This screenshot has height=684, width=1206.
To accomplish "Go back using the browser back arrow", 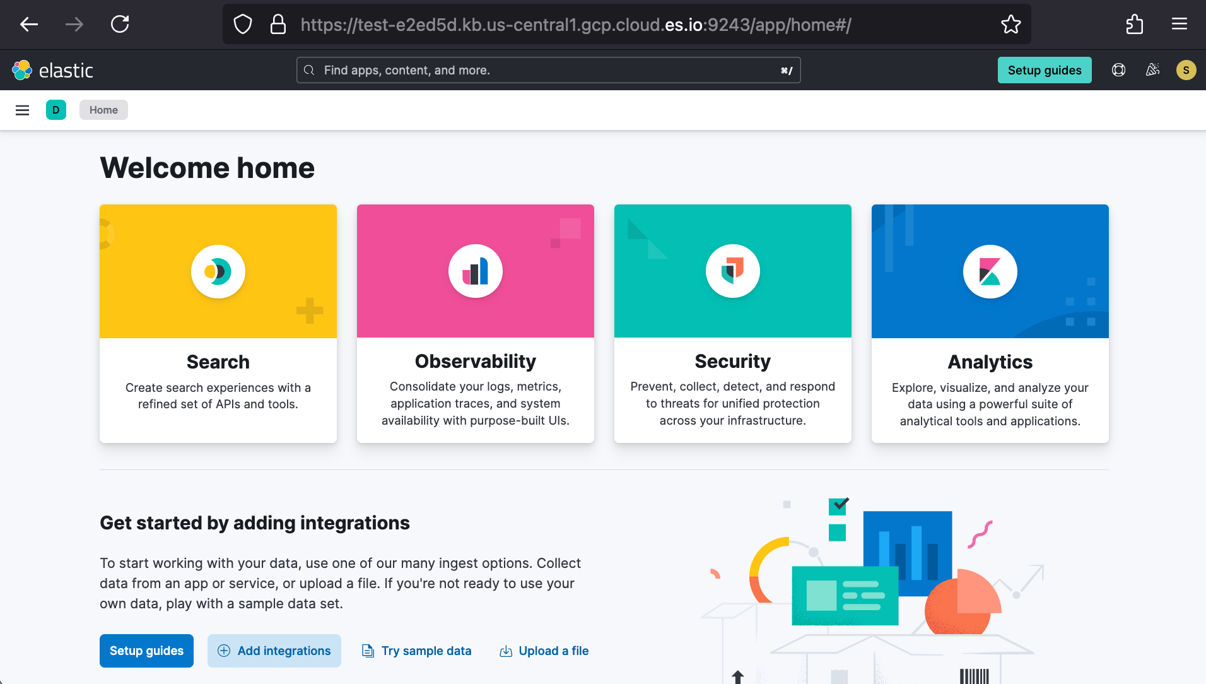I will pyautogui.click(x=29, y=25).
